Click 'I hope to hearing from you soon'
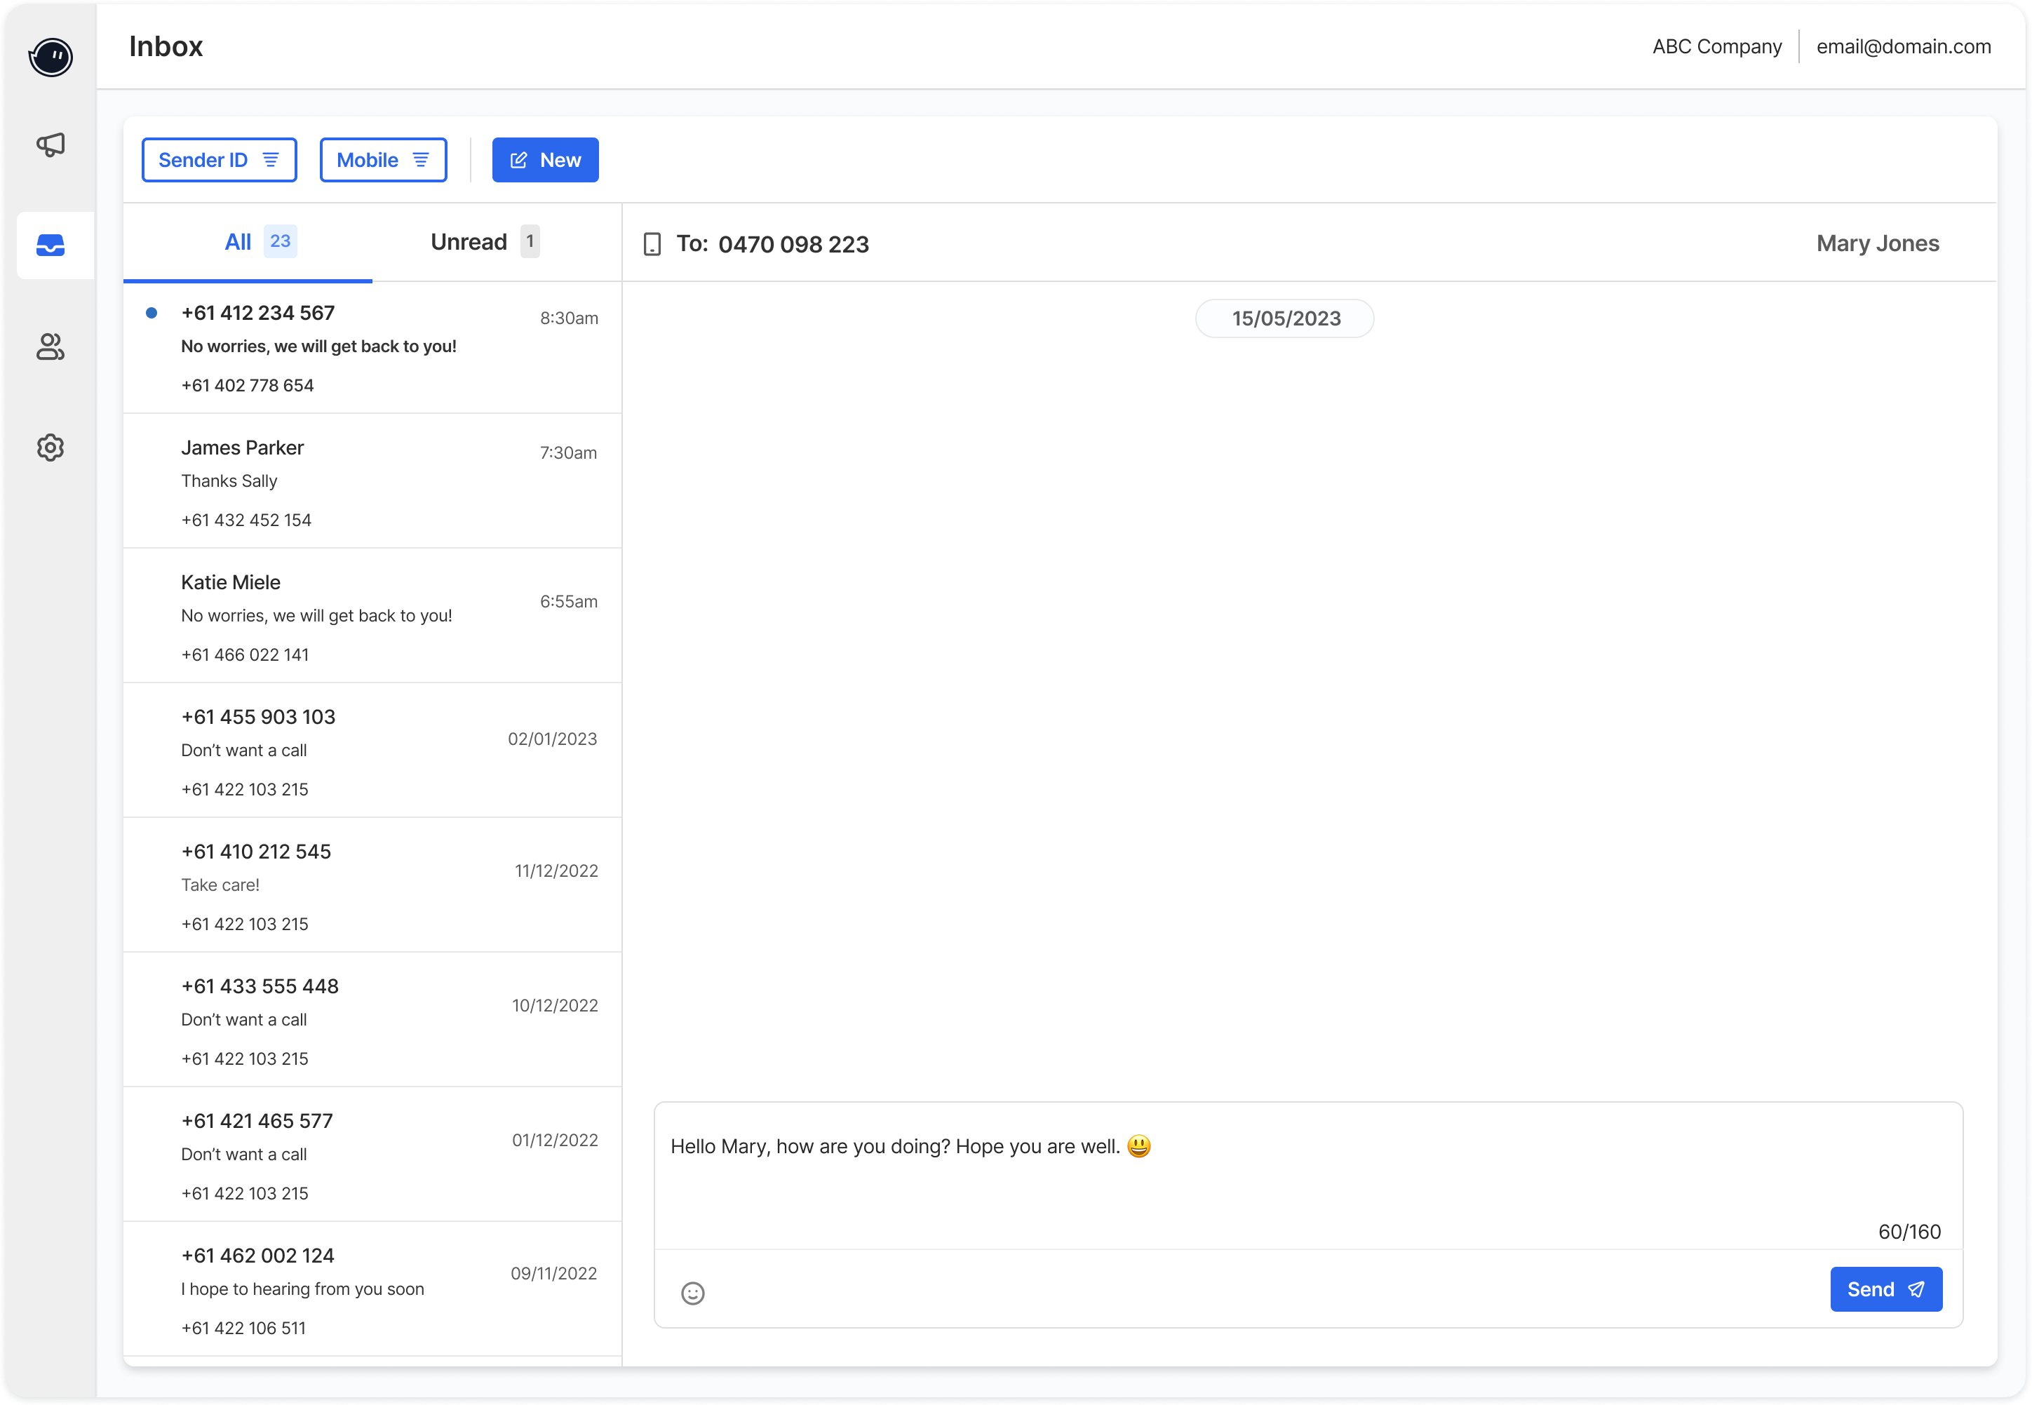 pos(303,1289)
